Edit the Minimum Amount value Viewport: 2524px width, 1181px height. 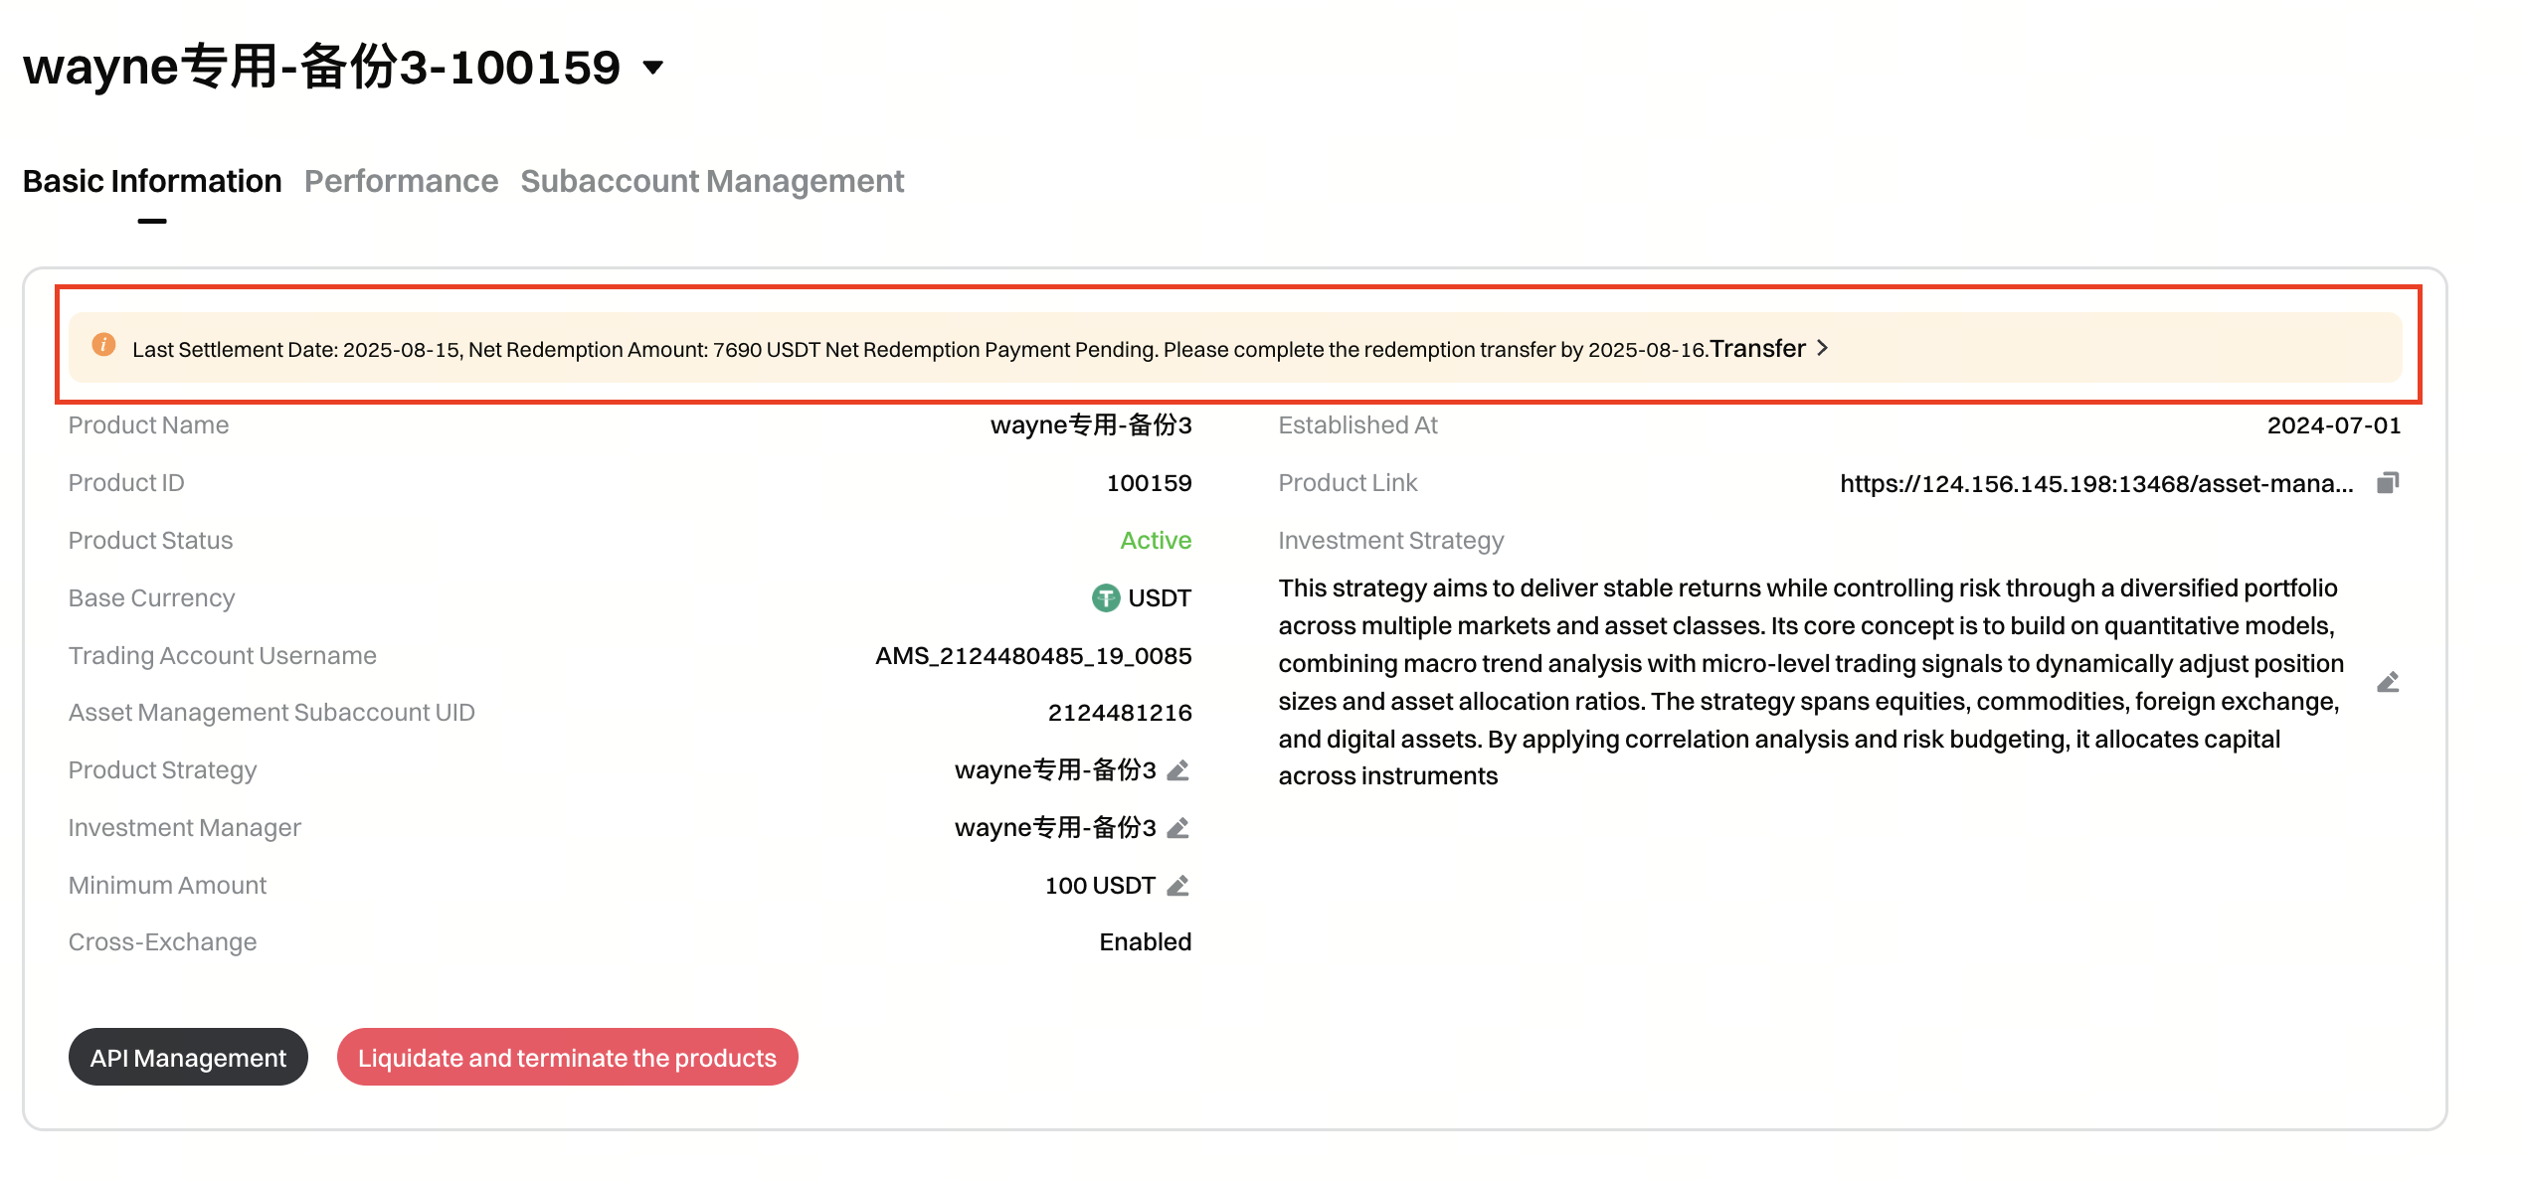tap(1178, 886)
